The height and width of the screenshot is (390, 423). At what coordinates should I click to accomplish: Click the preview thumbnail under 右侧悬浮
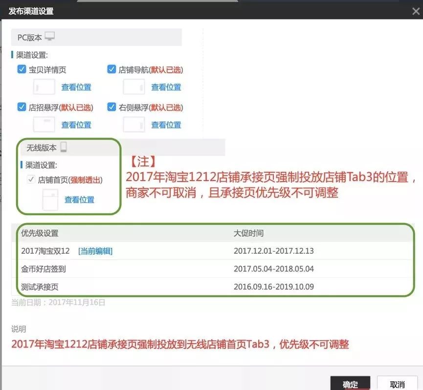coord(134,124)
